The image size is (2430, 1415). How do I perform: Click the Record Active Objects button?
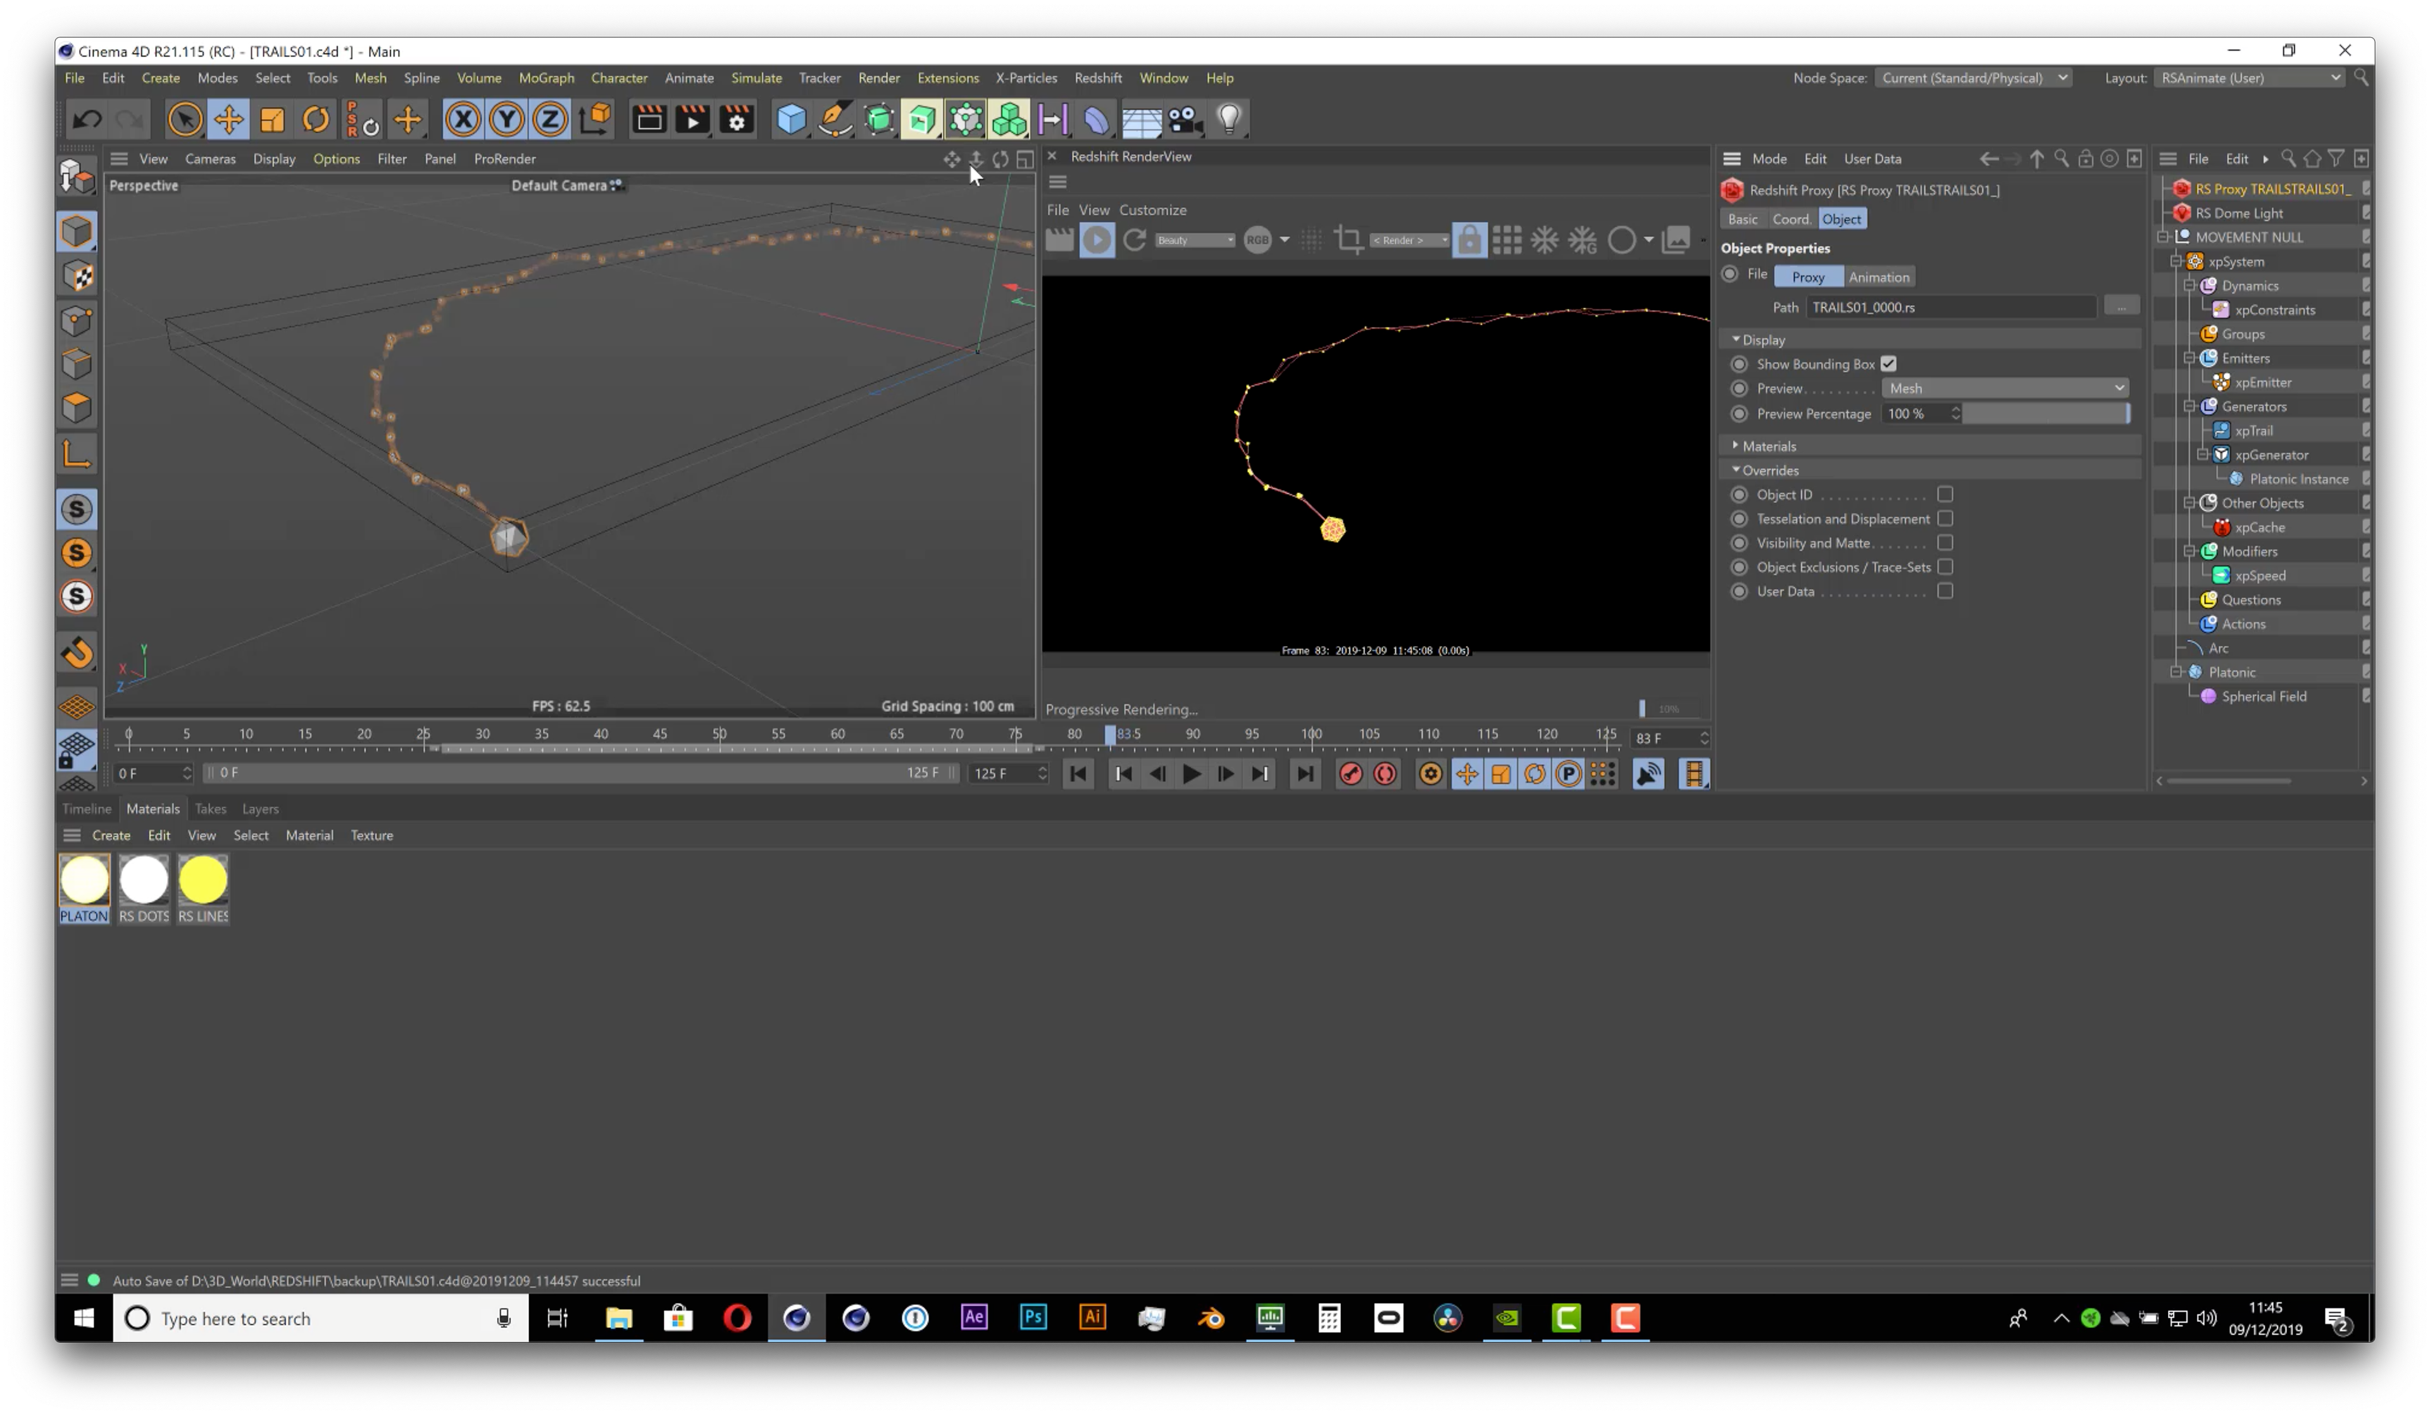click(x=1350, y=773)
